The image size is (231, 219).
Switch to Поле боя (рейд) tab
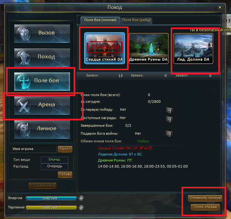tap(136, 20)
